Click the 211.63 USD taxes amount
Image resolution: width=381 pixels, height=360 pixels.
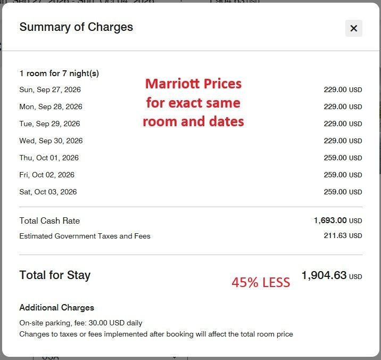(343, 235)
